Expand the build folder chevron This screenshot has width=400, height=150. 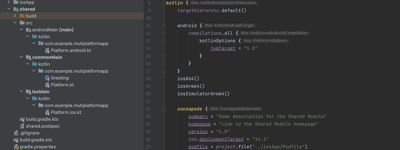pos(15,16)
